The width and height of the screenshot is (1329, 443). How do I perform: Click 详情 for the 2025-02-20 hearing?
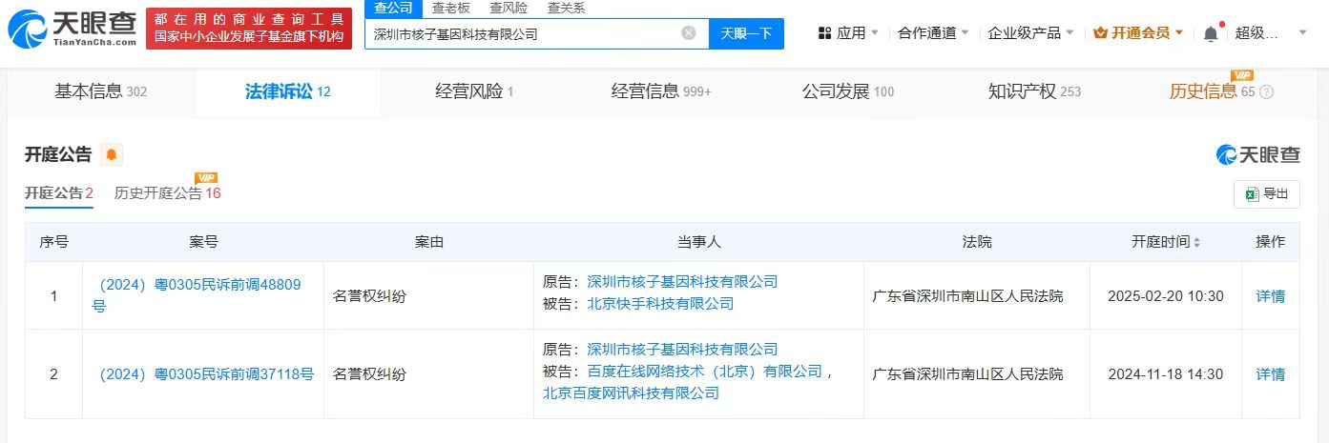(1270, 296)
